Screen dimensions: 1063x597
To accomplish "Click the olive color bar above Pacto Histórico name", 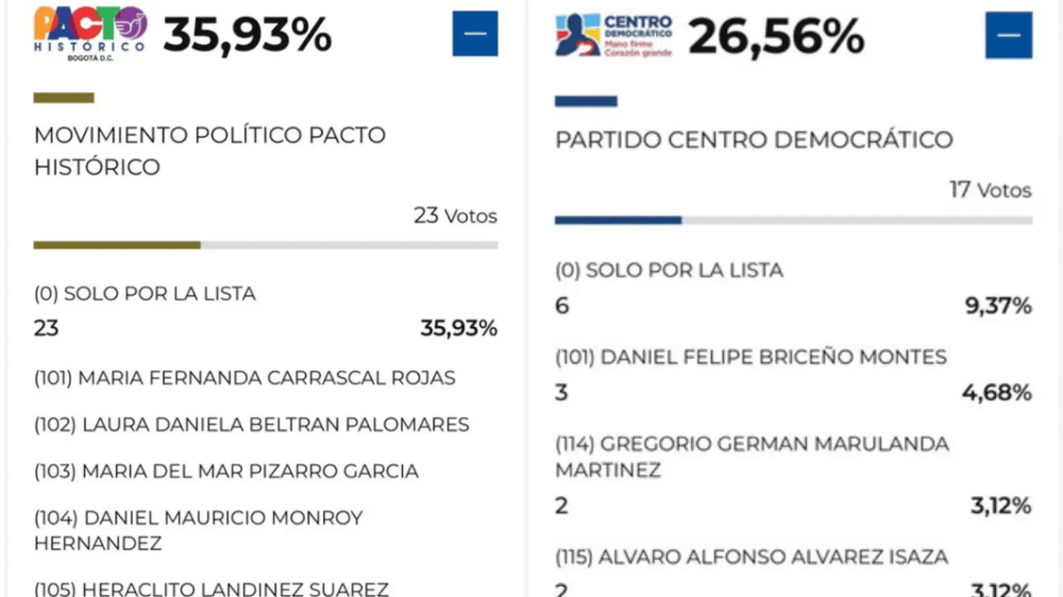I will coord(63,98).
